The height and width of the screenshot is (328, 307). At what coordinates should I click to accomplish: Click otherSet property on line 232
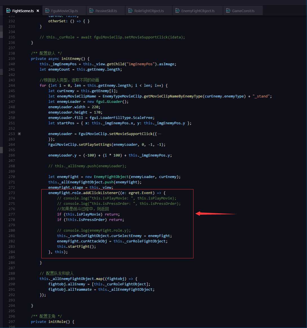tap(57, 21)
